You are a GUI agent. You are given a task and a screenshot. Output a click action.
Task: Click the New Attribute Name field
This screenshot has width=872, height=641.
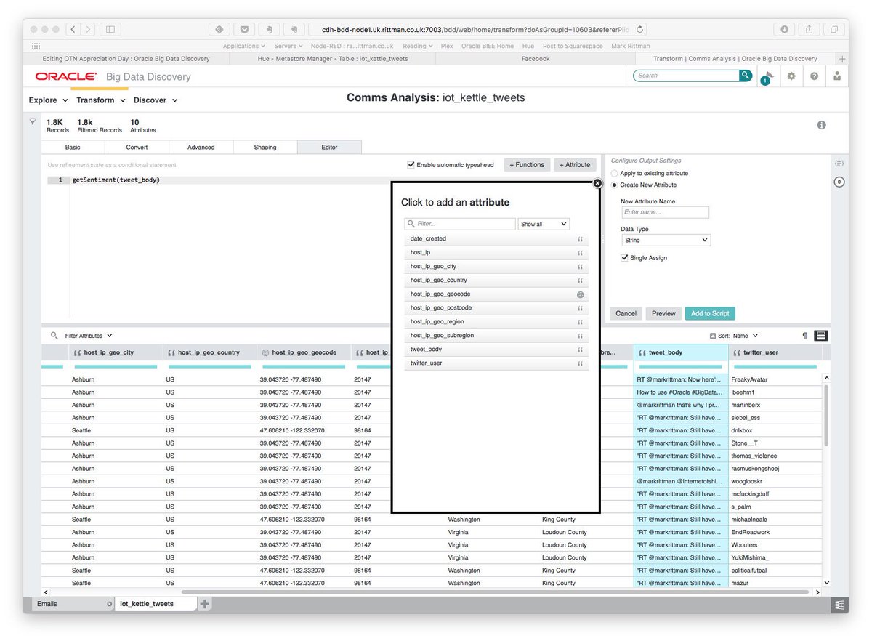[665, 212]
